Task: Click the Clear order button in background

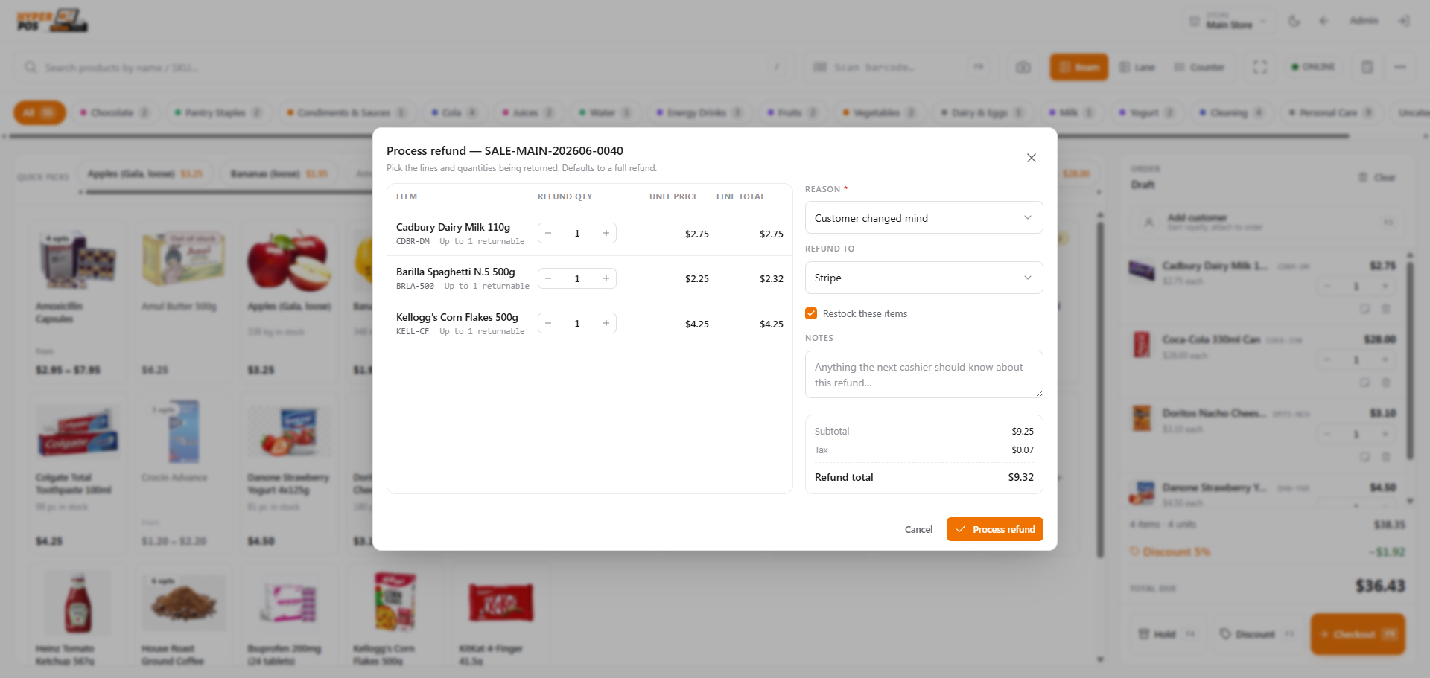Action: [1376, 177]
